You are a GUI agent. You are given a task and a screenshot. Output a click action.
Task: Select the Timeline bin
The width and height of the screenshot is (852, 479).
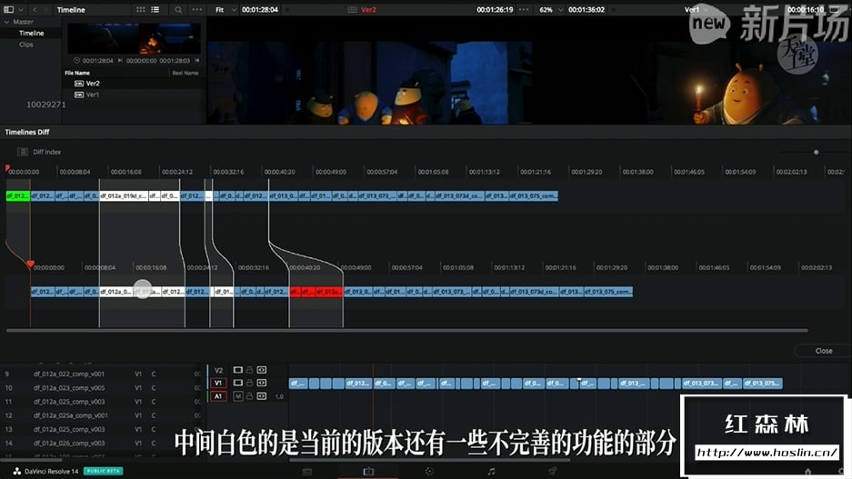pos(31,33)
